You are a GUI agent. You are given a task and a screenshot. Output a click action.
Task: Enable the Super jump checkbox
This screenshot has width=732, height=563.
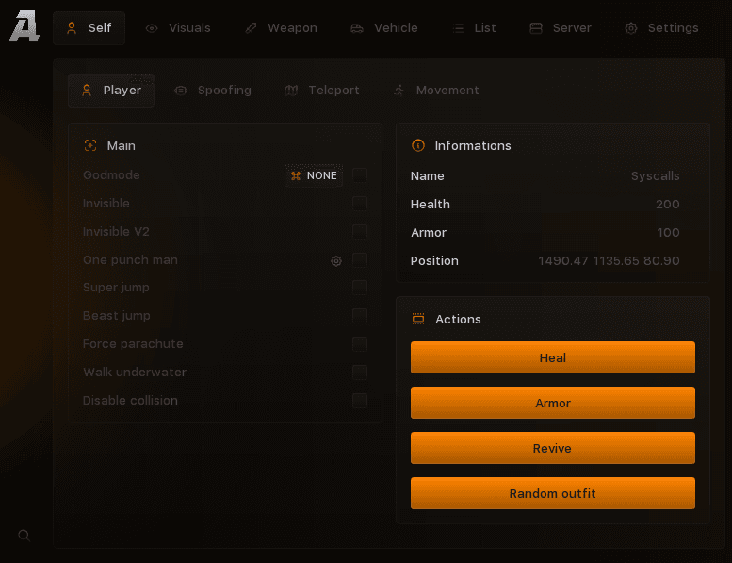coord(360,288)
